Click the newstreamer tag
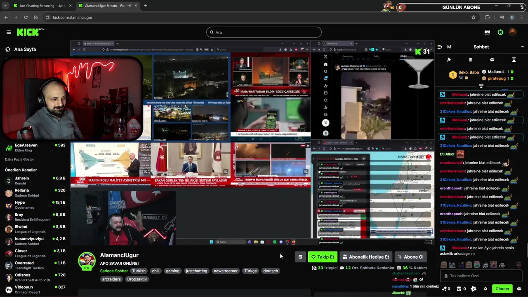This screenshot has width=528, height=297. pyautogui.click(x=226, y=271)
